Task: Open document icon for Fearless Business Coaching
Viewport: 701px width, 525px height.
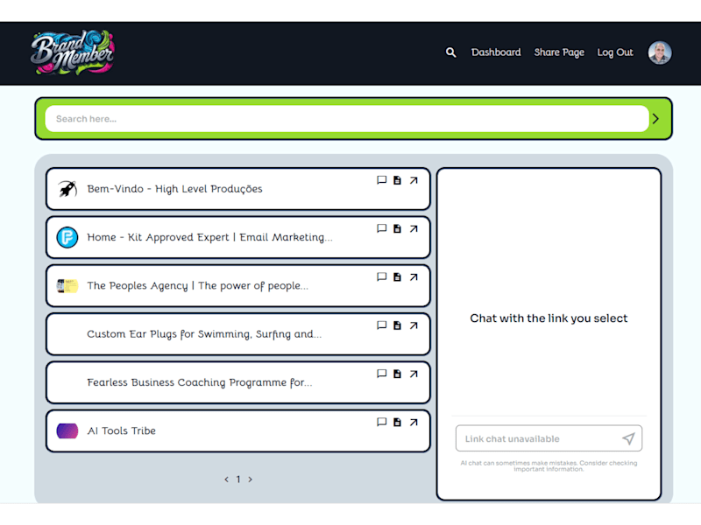Action: 397,374
